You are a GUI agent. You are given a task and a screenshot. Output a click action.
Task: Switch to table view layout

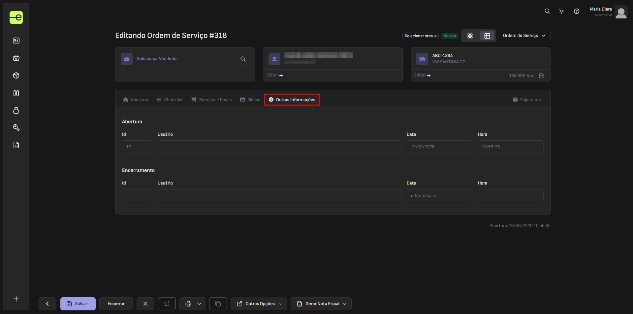click(487, 36)
